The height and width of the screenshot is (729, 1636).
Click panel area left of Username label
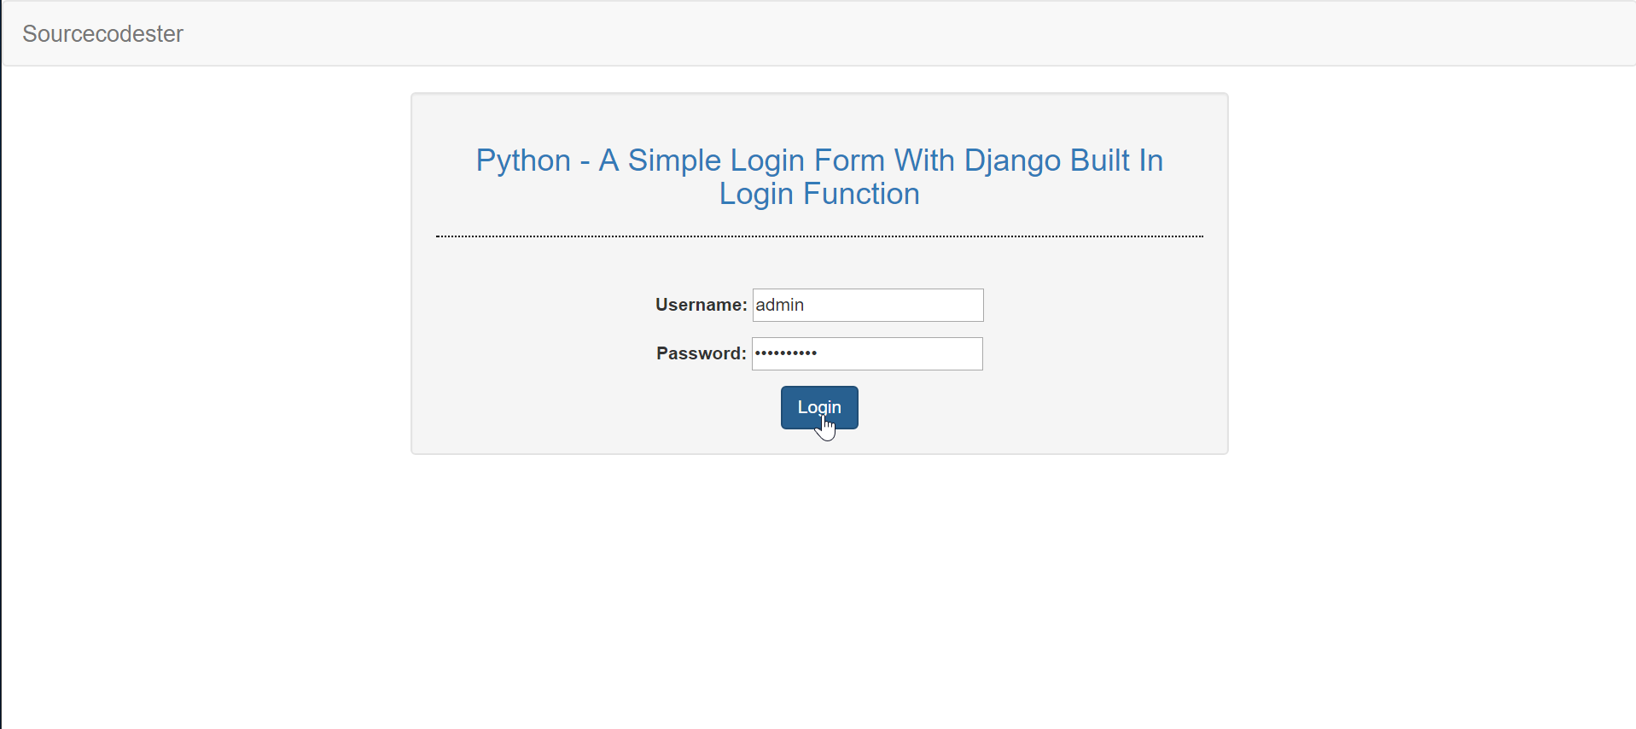[529, 305]
